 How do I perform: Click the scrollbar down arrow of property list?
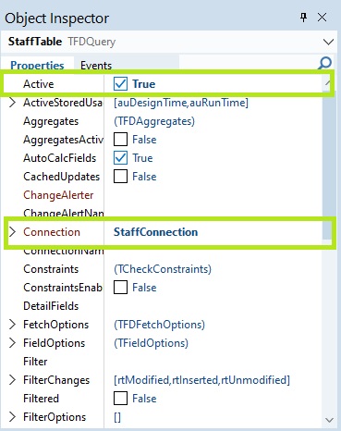click(x=329, y=420)
